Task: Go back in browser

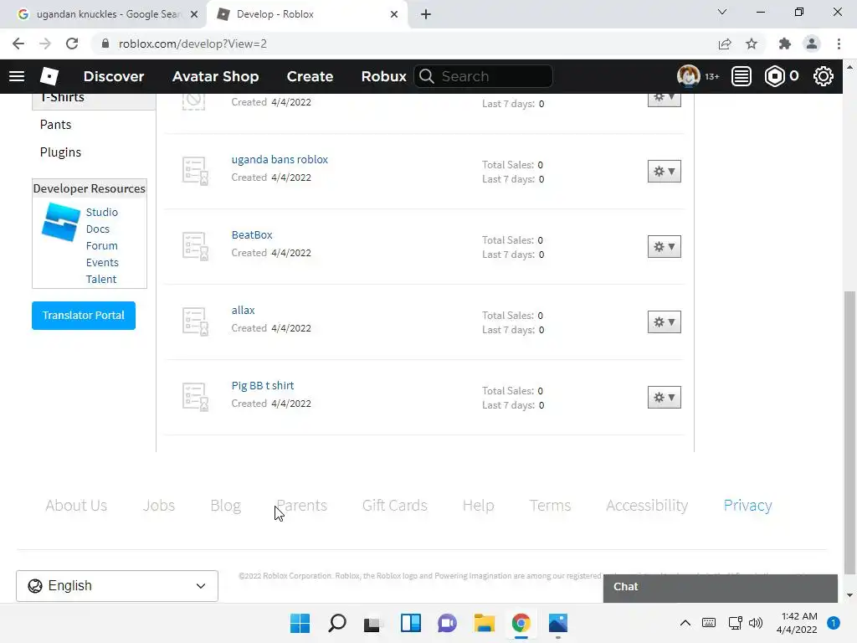Action: [18, 44]
